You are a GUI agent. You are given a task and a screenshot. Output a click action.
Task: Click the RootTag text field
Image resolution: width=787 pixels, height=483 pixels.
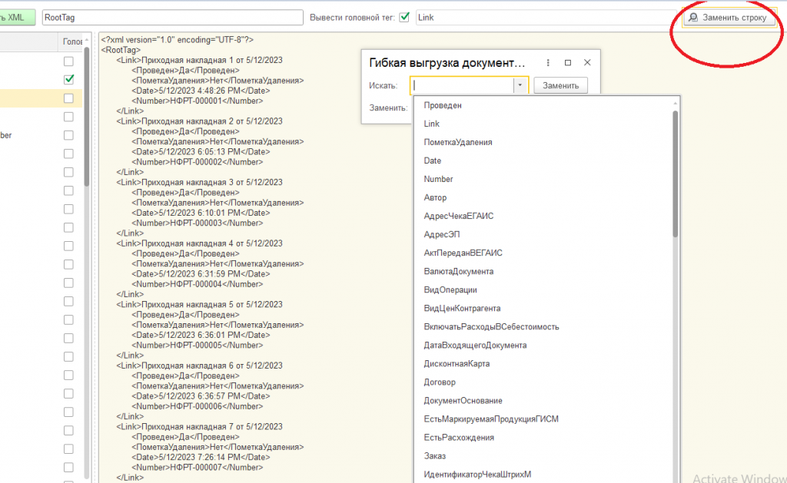pos(173,17)
